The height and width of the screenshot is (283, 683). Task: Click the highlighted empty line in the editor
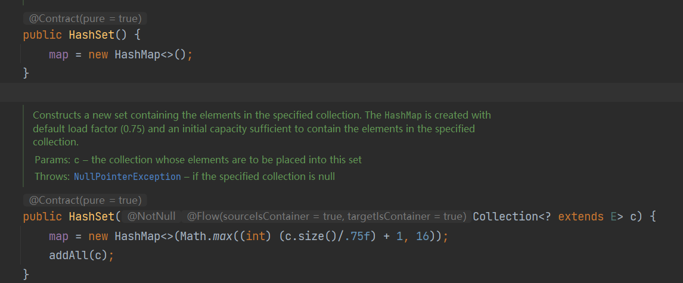coord(341,92)
